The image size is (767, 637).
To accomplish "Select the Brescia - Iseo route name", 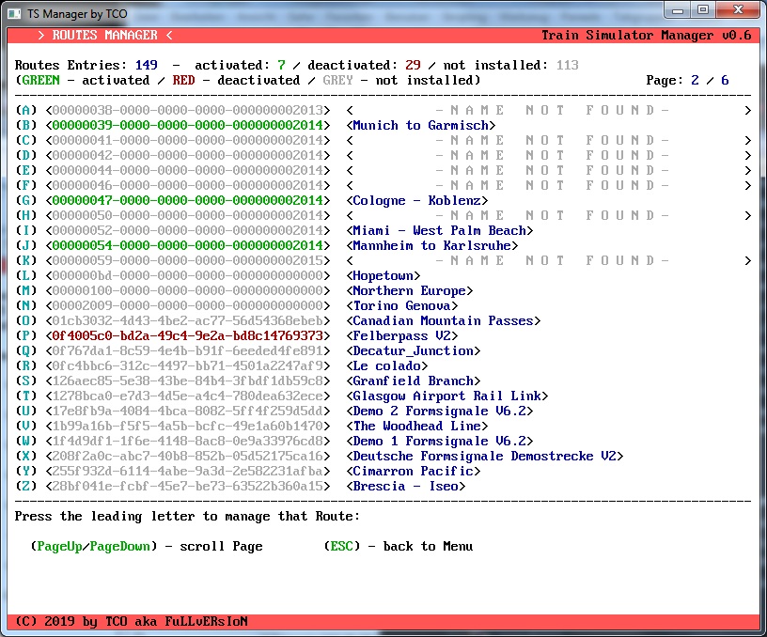I will point(405,487).
